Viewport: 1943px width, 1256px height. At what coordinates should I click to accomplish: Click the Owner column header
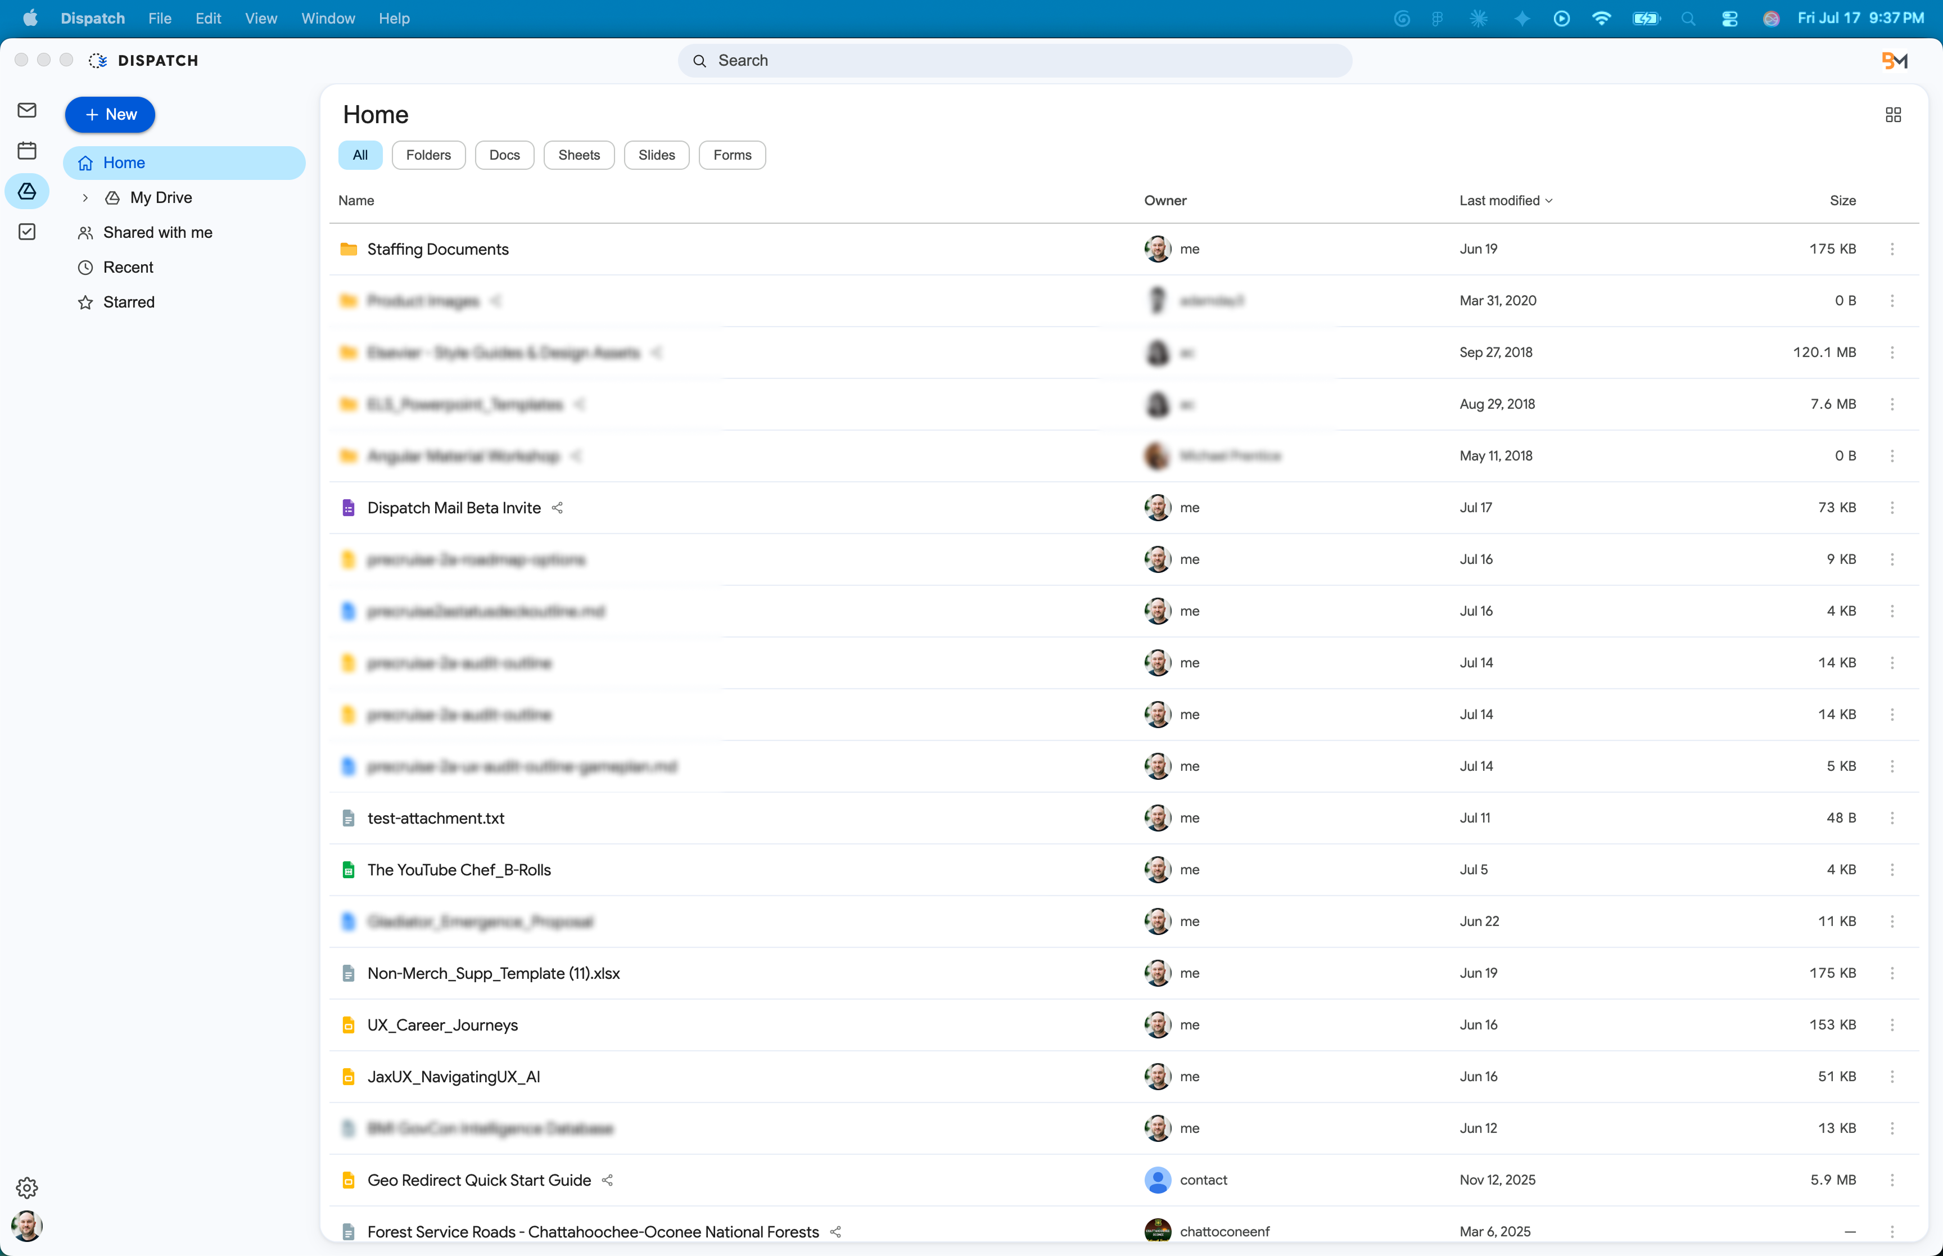(x=1165, y=201)
